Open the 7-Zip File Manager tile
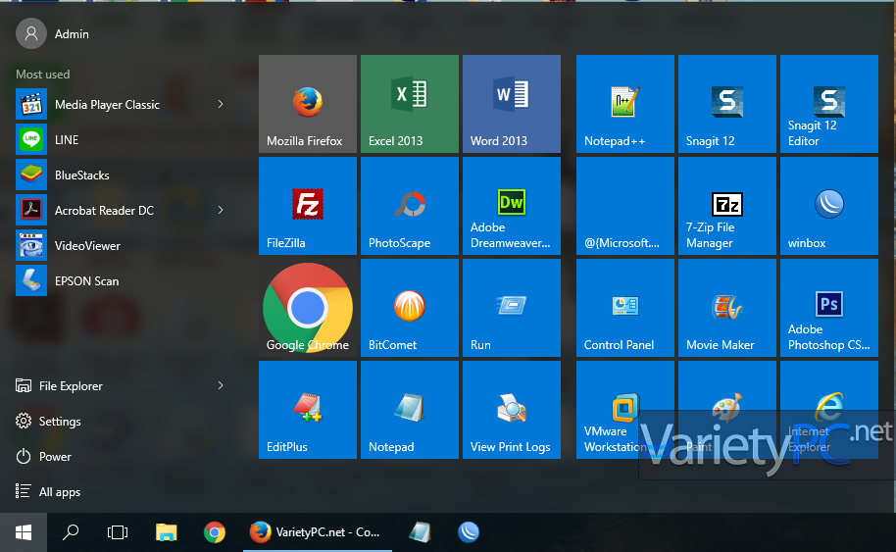Viewport: 896px width, 552px height. 726,206
